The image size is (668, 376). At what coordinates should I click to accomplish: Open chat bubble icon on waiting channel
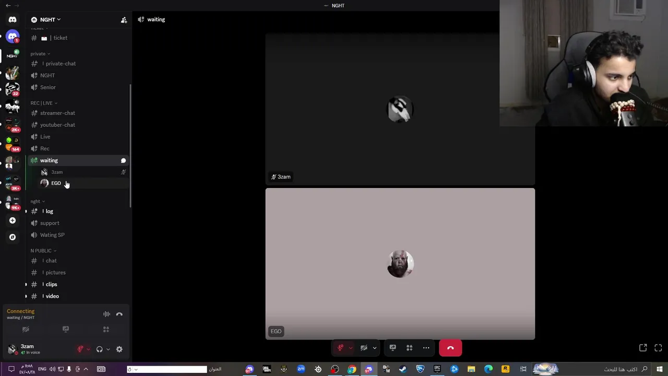123,160
